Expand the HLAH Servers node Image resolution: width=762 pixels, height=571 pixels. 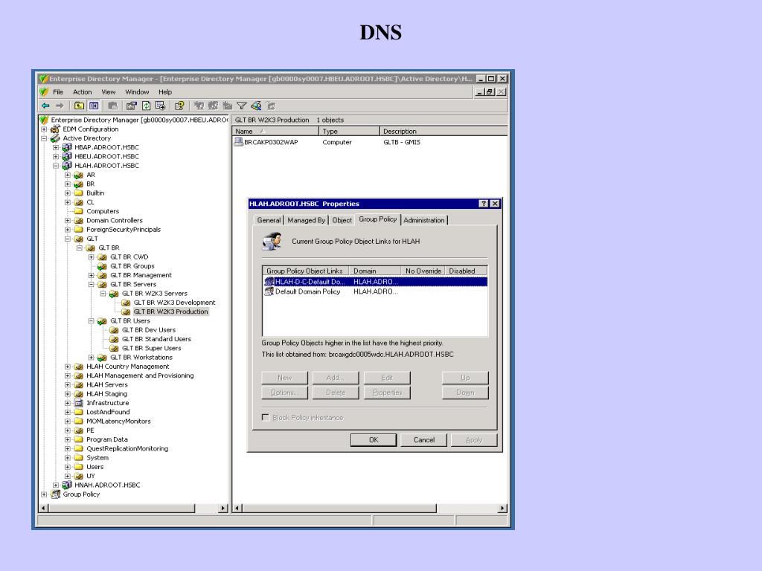(68, 384)
